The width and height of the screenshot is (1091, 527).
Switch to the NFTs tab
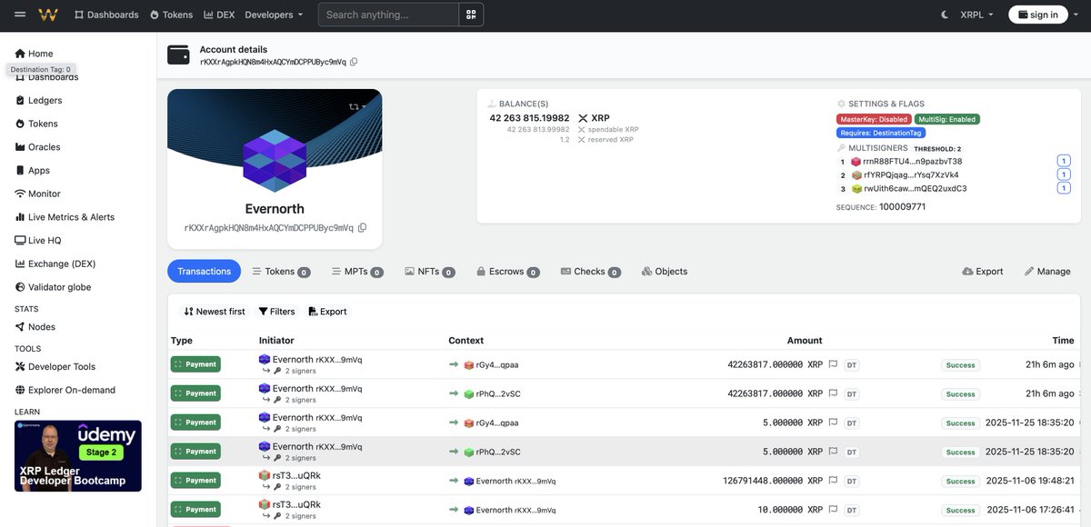pyautogui.click(x=429, y=271)
